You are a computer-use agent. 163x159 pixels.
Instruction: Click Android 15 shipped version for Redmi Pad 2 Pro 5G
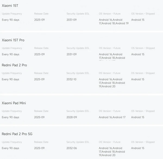[138, 148]
